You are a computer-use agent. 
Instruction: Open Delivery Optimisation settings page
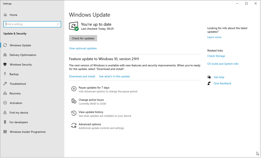click(23, 55)
